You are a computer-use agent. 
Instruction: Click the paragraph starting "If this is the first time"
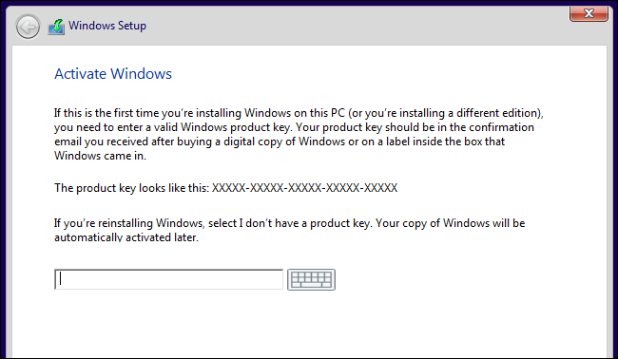[x=299, y=134]
